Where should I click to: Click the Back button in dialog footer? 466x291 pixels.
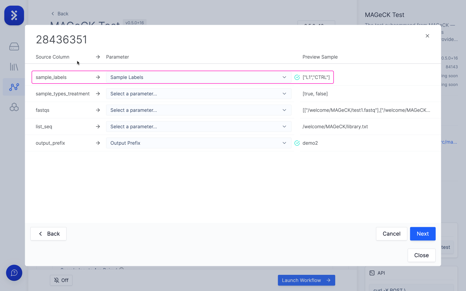coord(49,234)
